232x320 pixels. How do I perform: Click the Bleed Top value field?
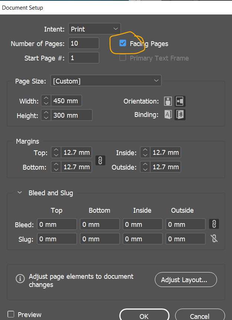[x=56, y=224]
